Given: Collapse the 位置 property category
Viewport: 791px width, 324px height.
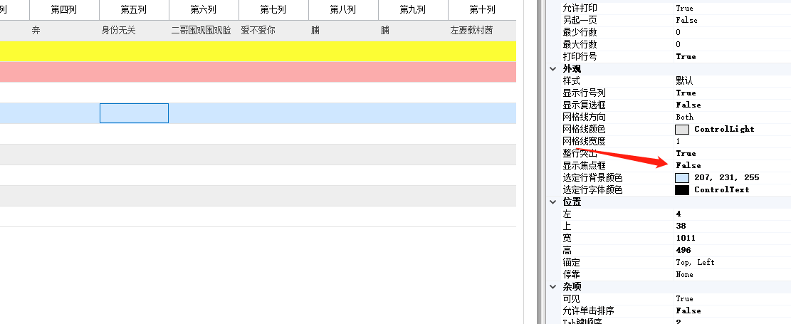Looking at the screenshot, I should click(552, 202).
